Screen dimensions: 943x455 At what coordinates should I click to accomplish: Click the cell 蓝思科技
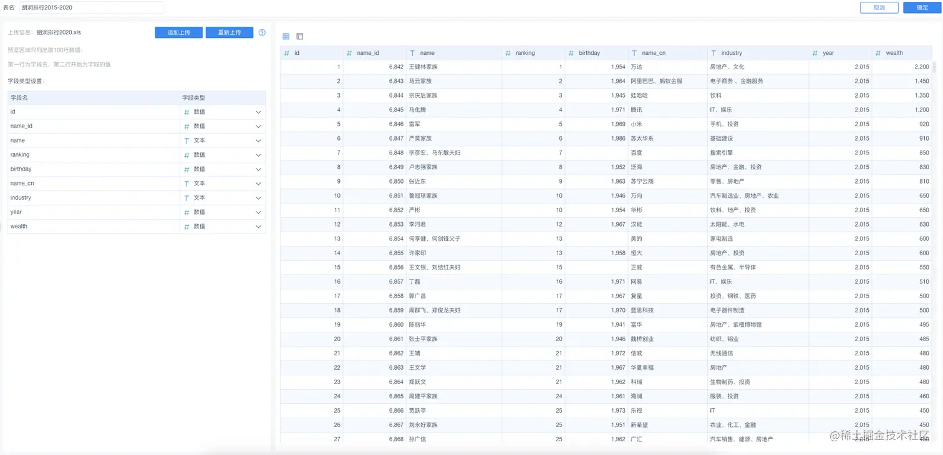pos(667,310)
